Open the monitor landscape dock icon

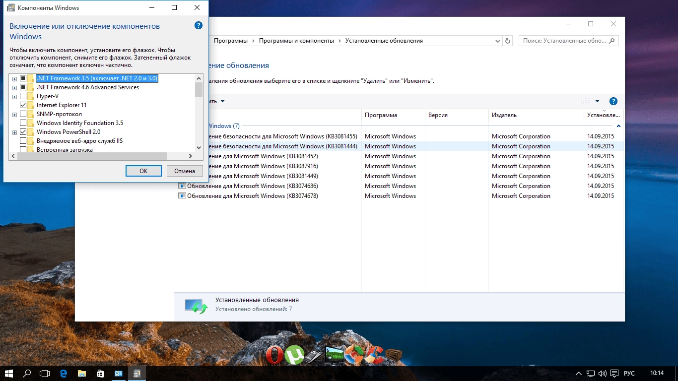335,355
